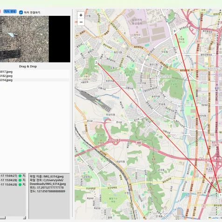Click the photo preview thumbnail
This screenshot has width=222, height=222.
35,39
